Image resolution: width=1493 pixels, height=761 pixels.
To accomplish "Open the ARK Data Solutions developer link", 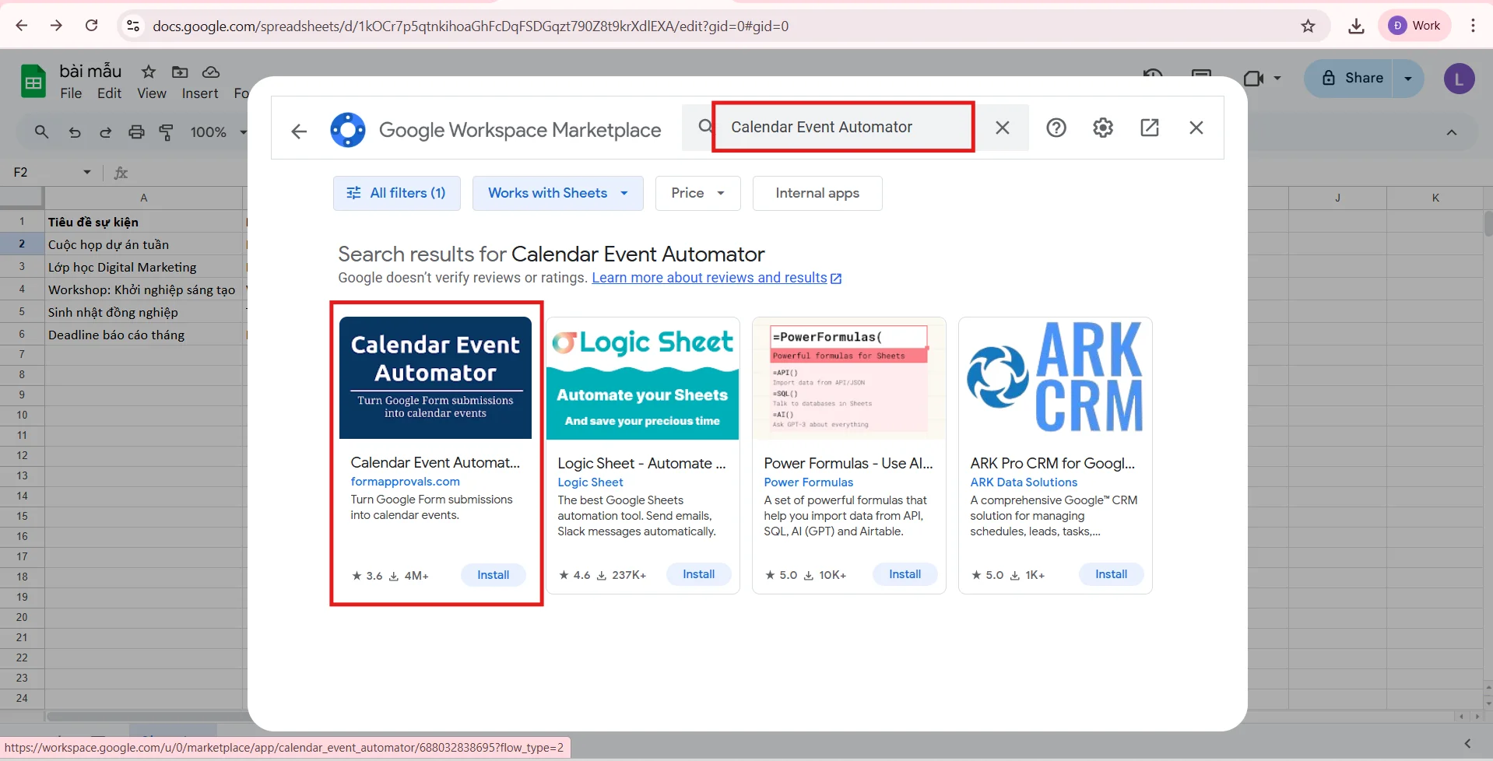I will [x=1024, y=482].
